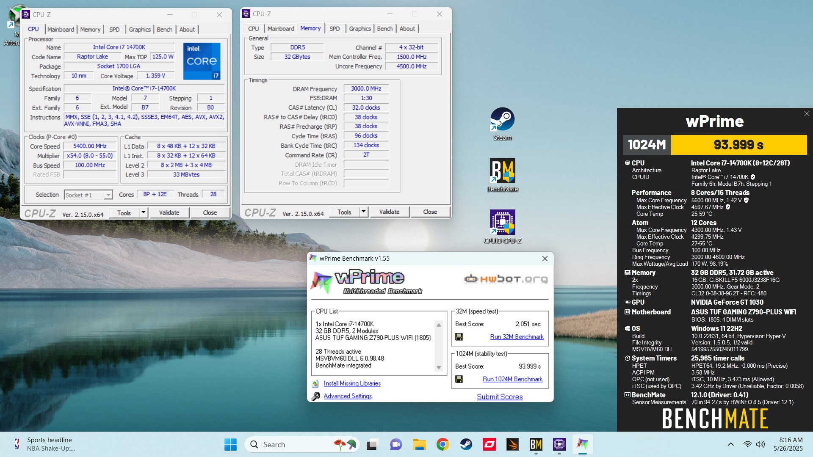Open the red AMD-style taskbar app

tap(489, 444)
